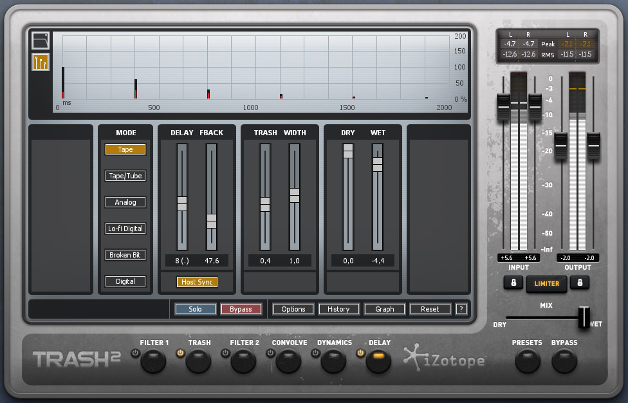
Task: Select the Tape delay mode
Action: (x=125, y=149)
